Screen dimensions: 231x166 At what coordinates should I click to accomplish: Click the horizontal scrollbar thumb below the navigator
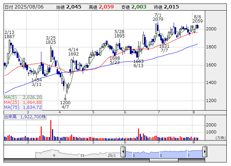[164, 160]
